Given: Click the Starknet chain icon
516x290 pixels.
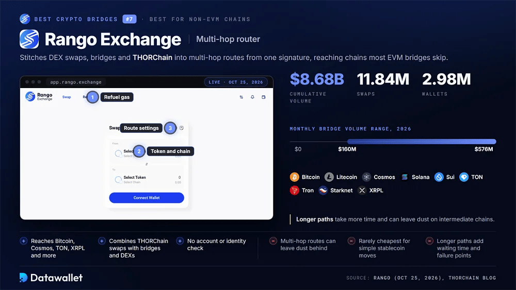Looking at the screenshot, I should point(323,190).
